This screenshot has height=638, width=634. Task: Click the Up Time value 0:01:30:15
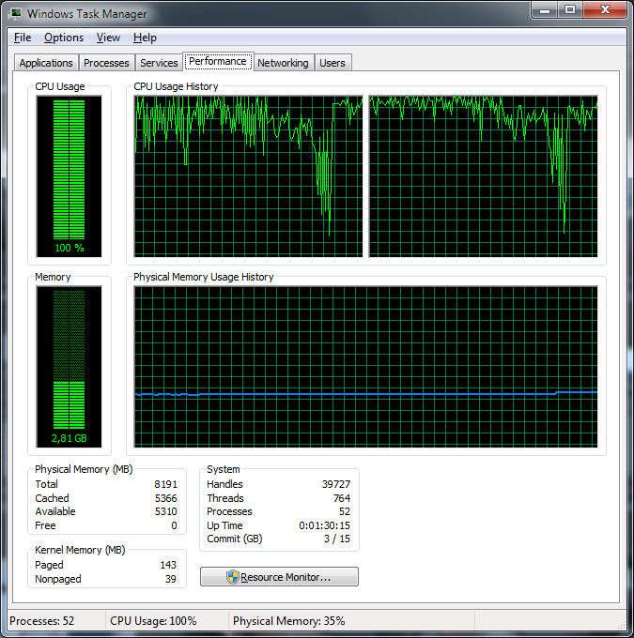point(325,525)
